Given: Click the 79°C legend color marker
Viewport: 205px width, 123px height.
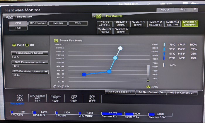Looking at the screenshot, I should (x=164, y=45).
